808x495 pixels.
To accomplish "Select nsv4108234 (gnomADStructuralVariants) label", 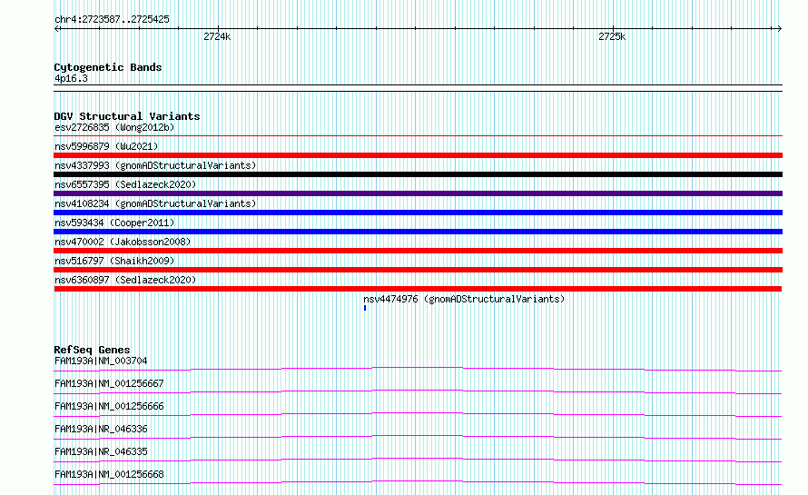I will (x=155, y=203).
